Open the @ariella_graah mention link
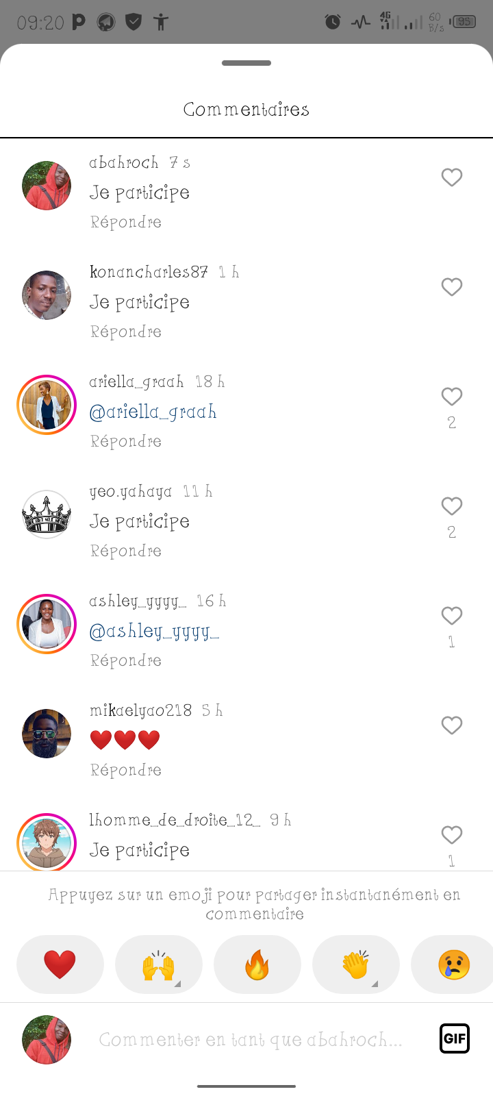The height and width of the screenshot is (1096, 493). click(153, 412)
